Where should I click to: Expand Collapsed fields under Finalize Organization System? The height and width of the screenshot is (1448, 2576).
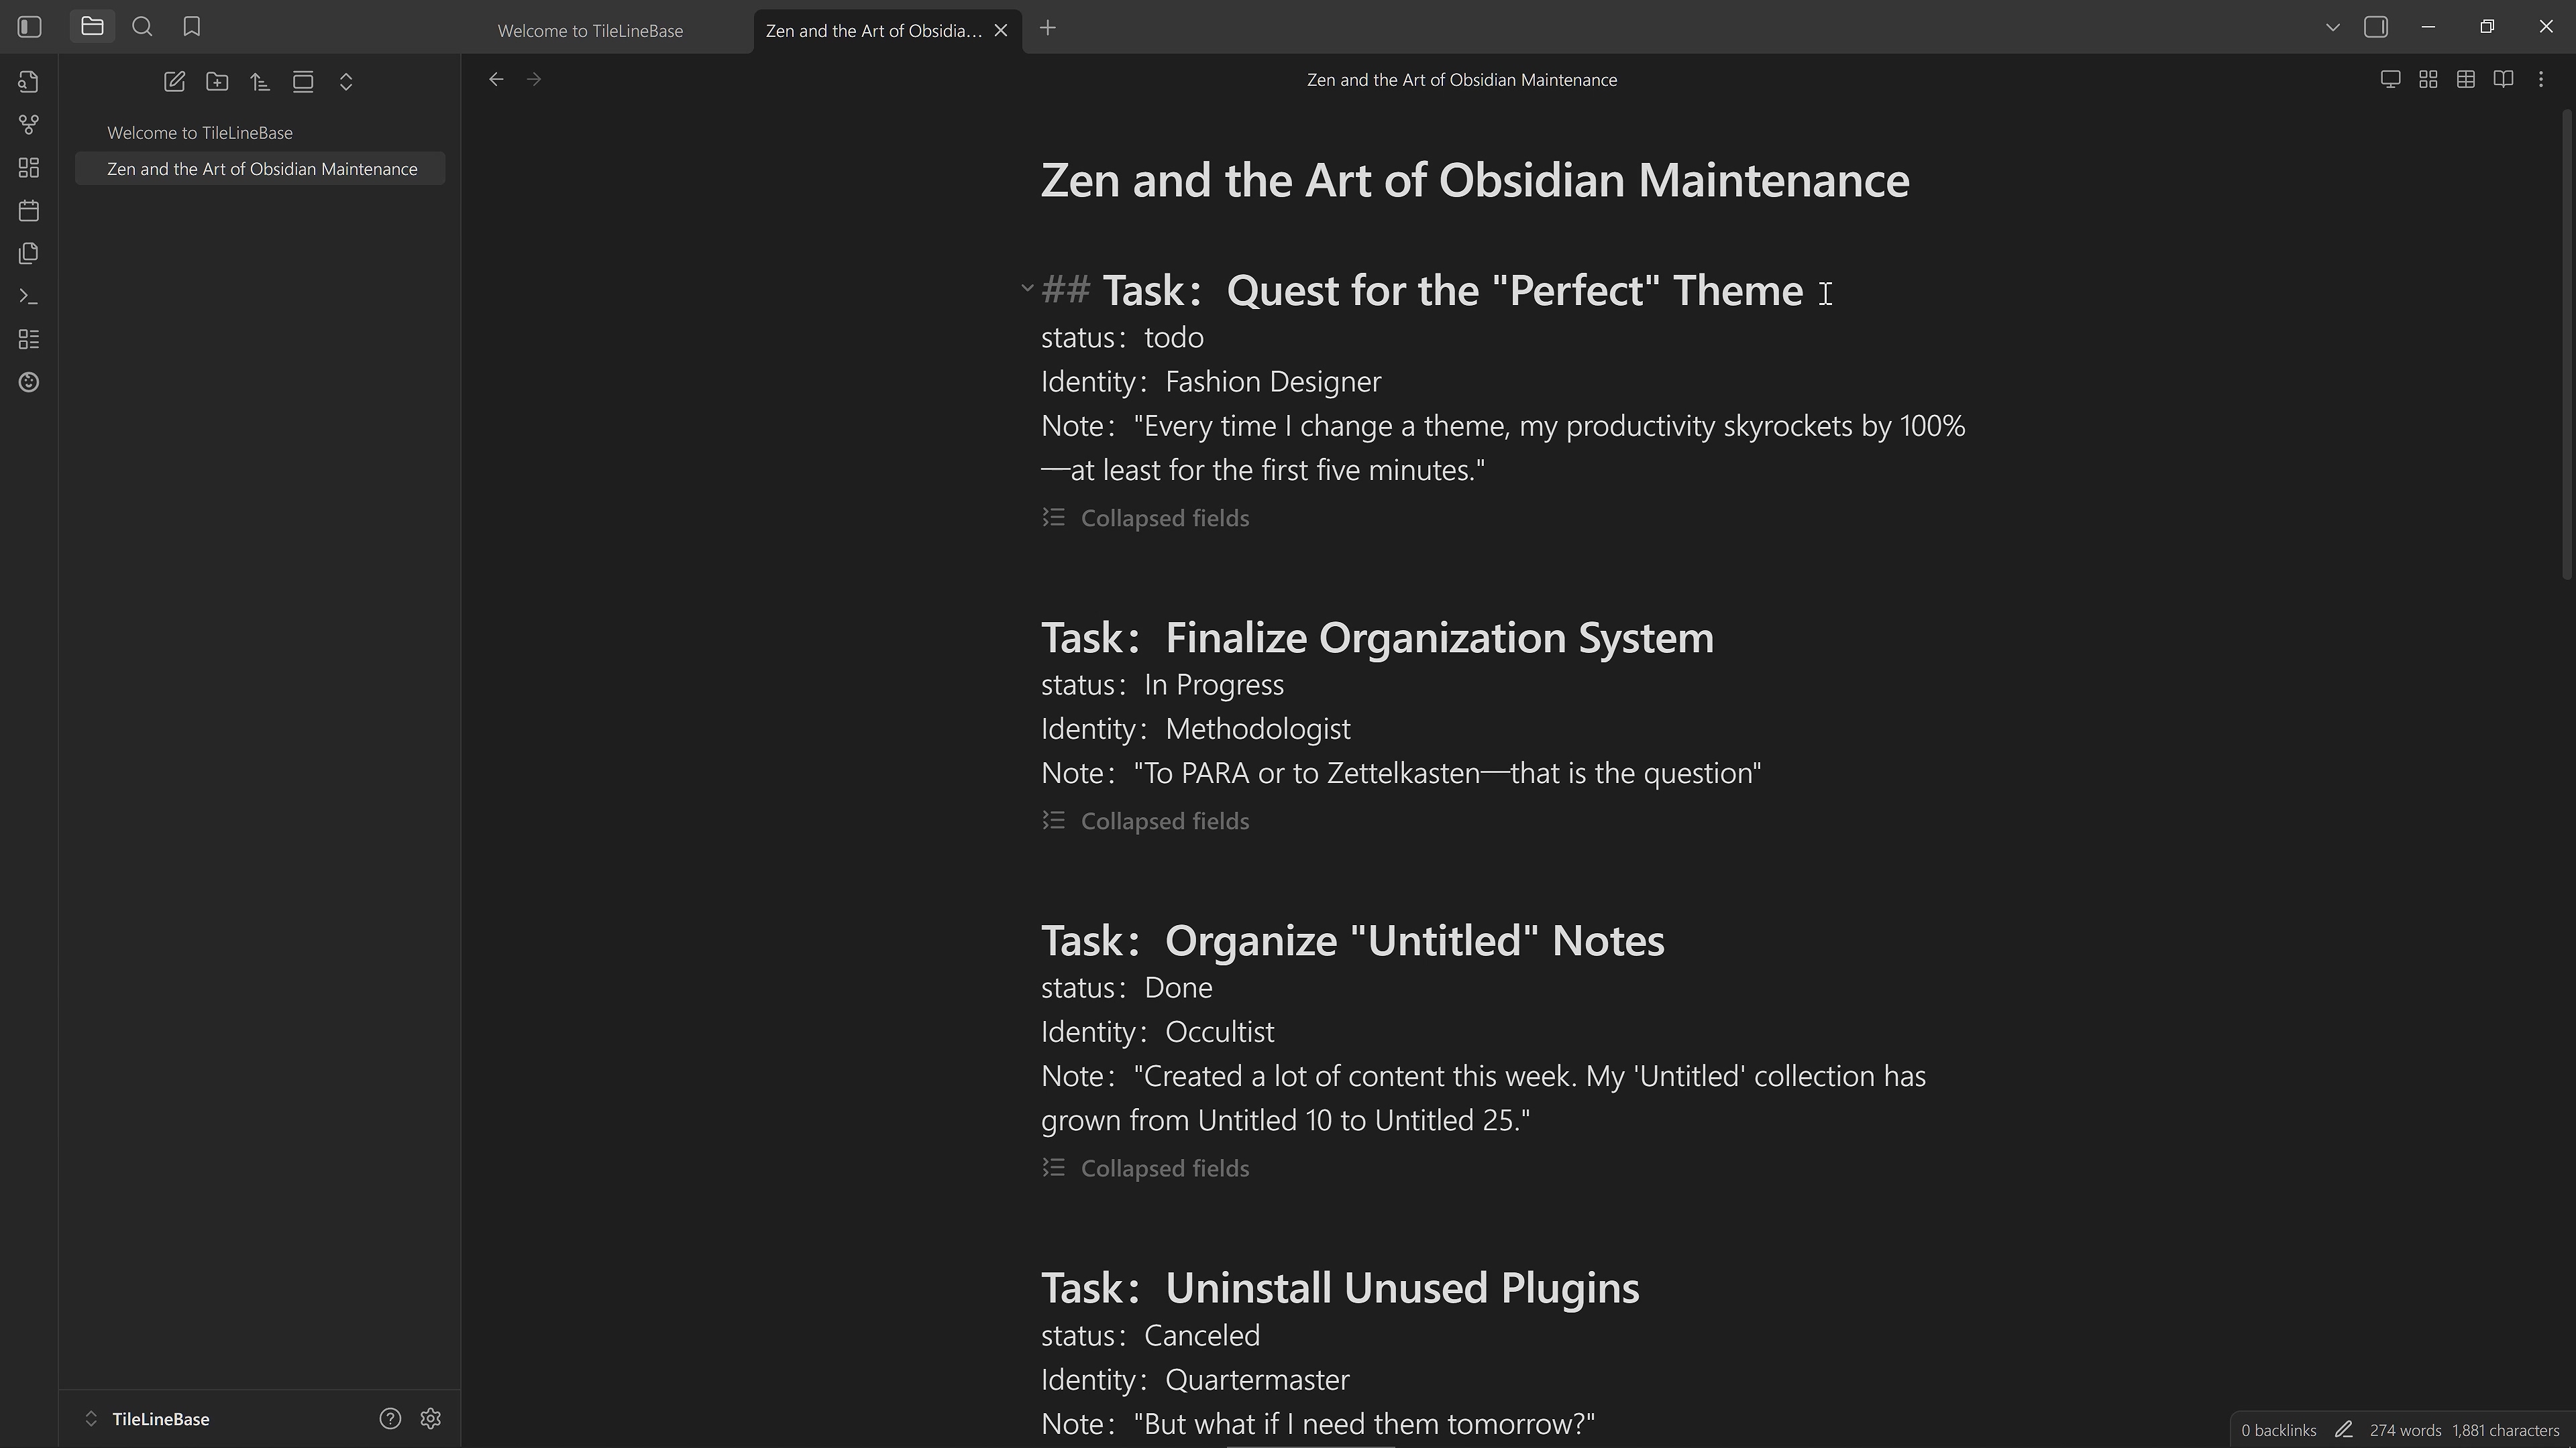(1145, 821)
